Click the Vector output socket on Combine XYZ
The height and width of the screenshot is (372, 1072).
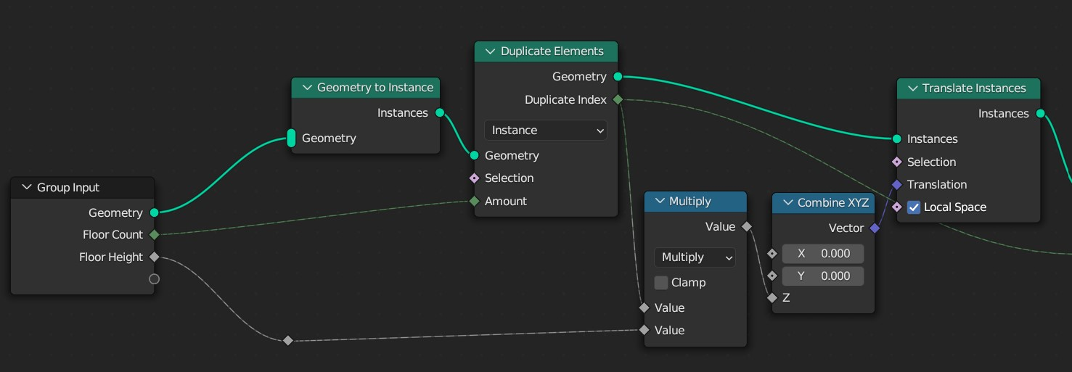875,228
